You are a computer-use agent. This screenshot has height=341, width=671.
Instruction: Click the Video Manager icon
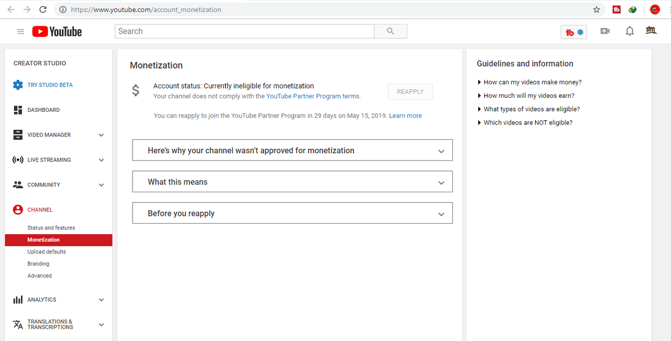pos(17,135)
